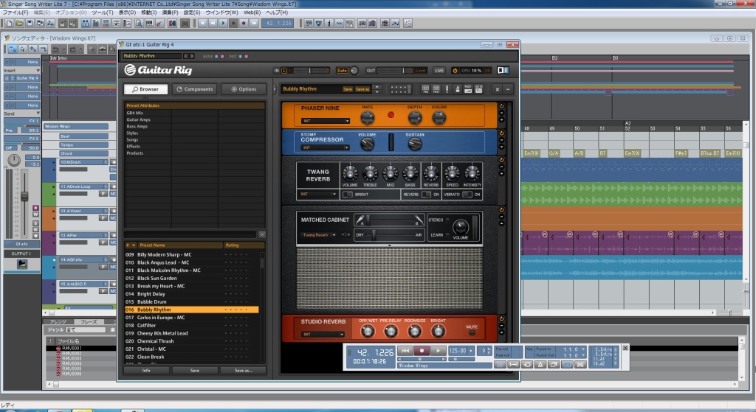Click the Save disk icon in main toolbar
The width and height of the screenshot is (756, 412).
click(x=30, y=23)
